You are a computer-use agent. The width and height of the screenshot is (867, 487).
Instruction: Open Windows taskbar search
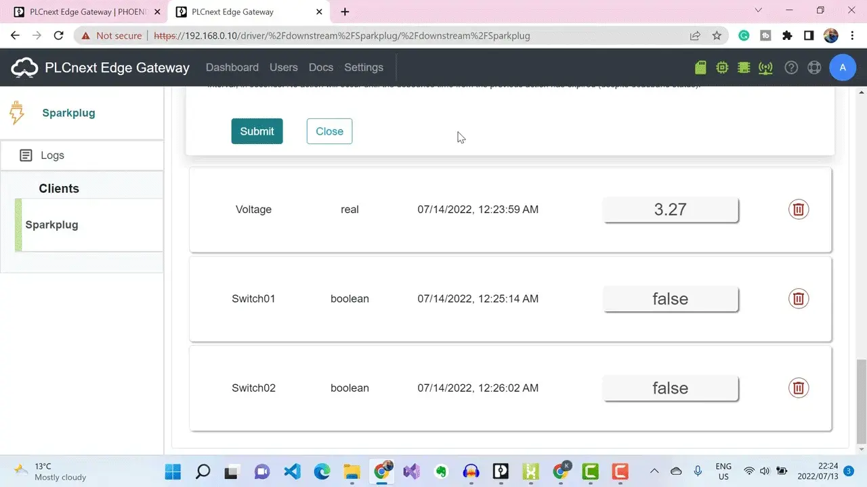click(x=203, y=471)
